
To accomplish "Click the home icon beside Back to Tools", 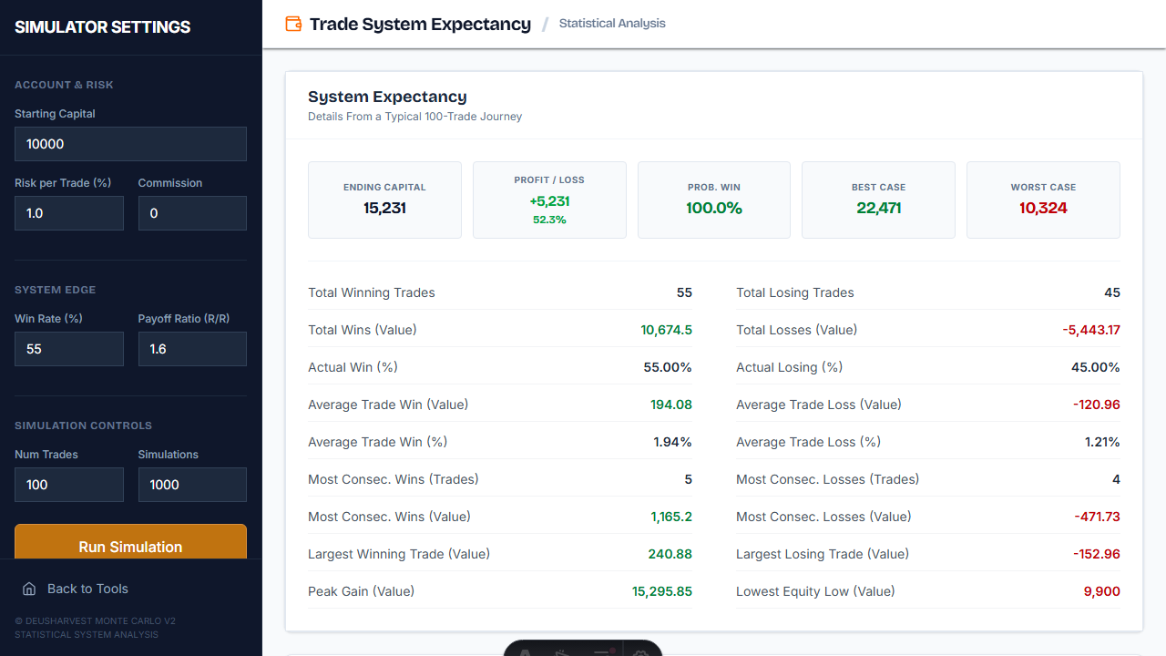I will point(28,589).
